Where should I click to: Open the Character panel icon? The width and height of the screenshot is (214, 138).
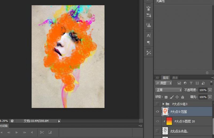click(148, 36)
